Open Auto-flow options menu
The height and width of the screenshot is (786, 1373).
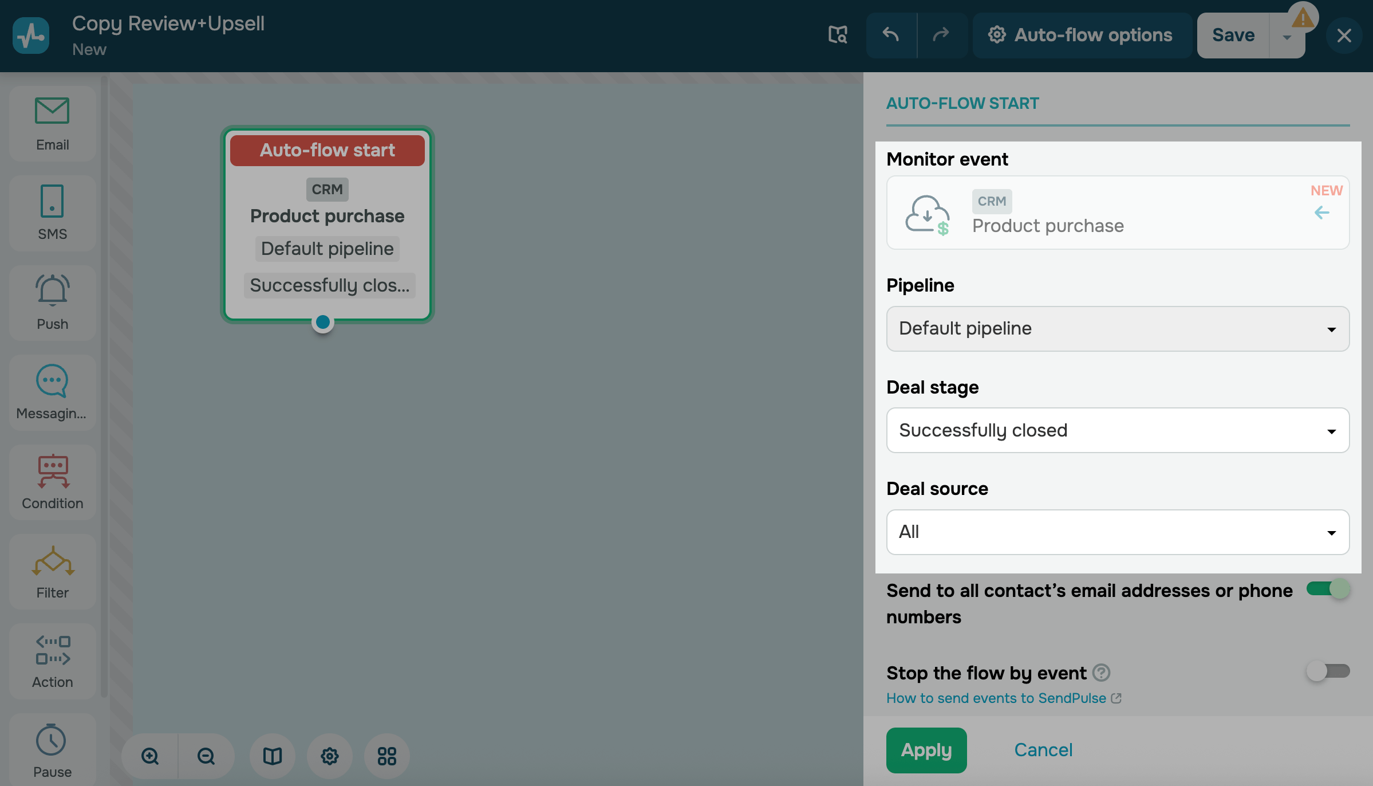tap(1081, 36)
